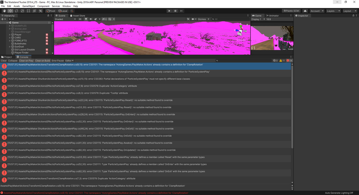Click console search field

(244, 61)
